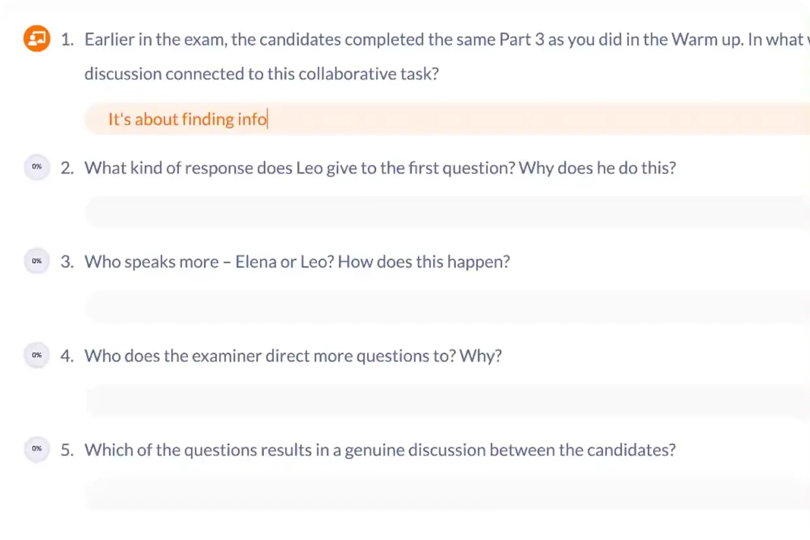The width and height of the screenshot is (810, 540).
Task: Click the answer box under the Leo response question
Action: [x=447, y=213]
